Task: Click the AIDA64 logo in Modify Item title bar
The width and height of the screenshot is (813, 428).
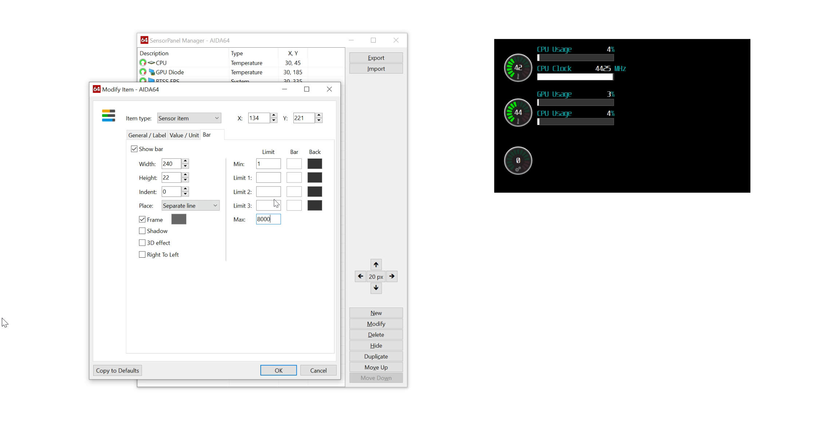Action: click(x=96, y=89)
